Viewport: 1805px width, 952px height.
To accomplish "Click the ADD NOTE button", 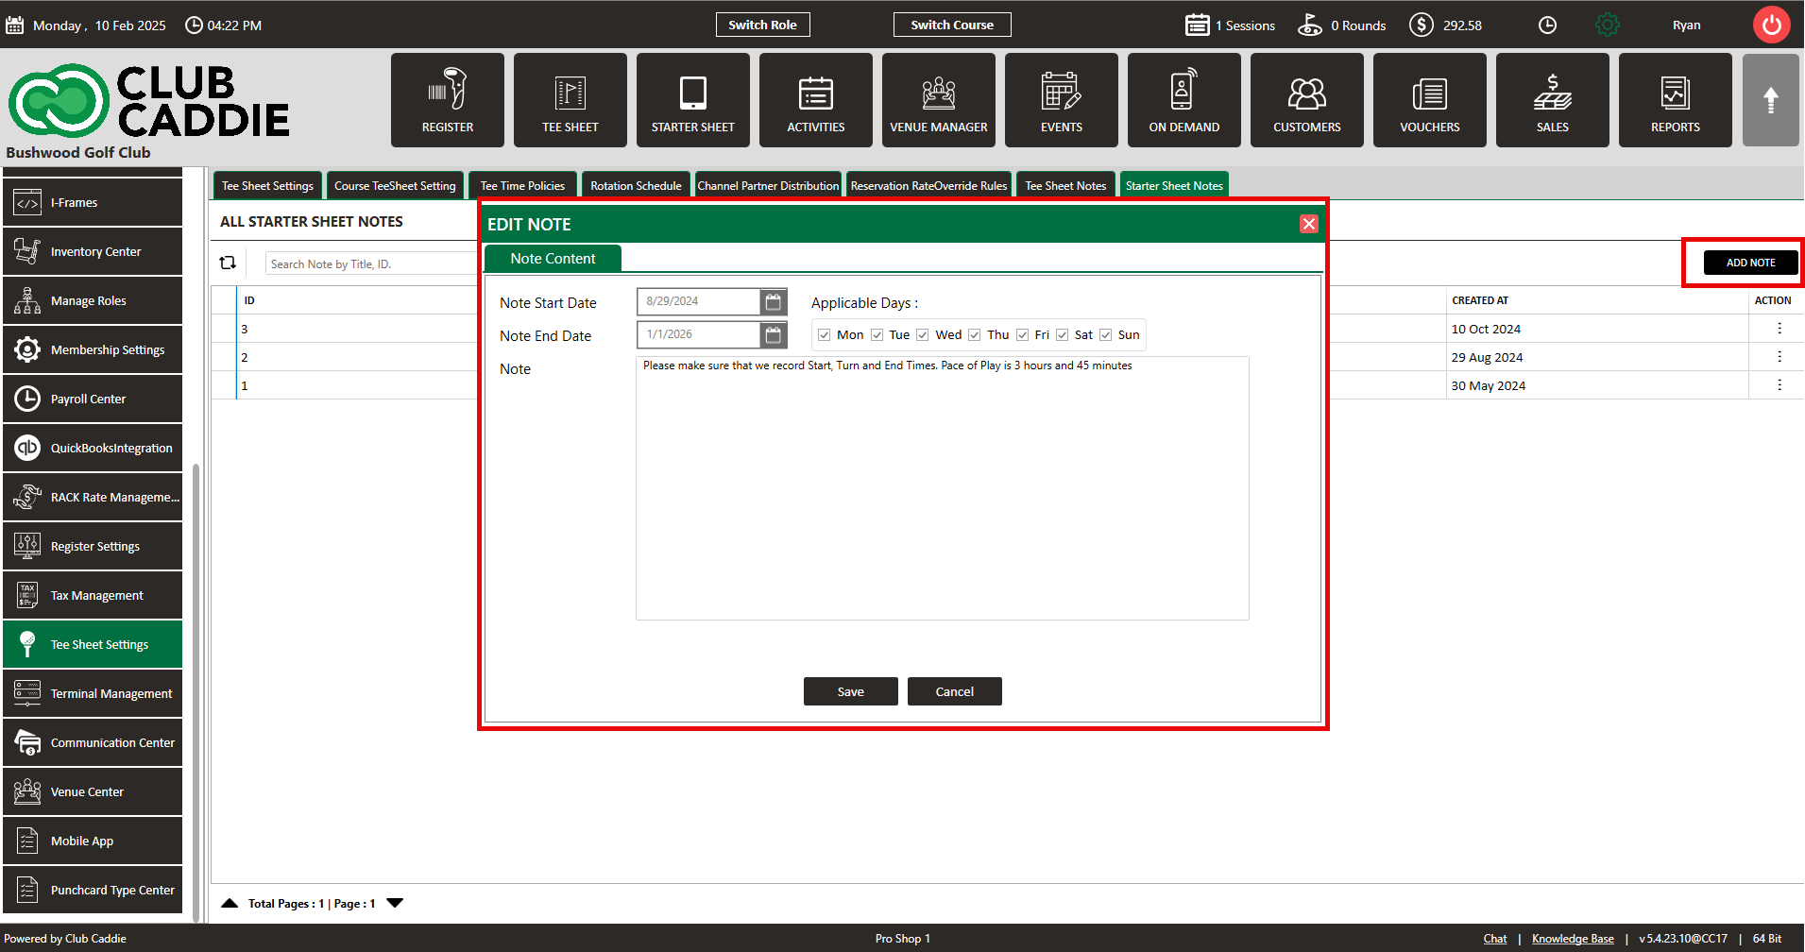I will click(1750, 263).
